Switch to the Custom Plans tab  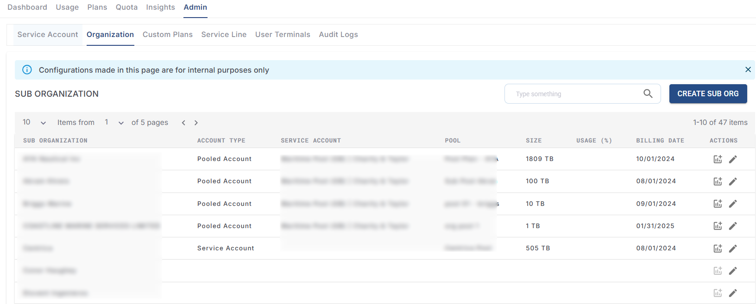coord(167,35)
